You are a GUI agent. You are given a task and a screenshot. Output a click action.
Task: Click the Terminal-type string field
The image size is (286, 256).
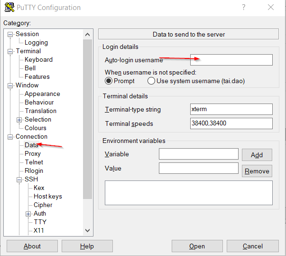coord(231,109)
